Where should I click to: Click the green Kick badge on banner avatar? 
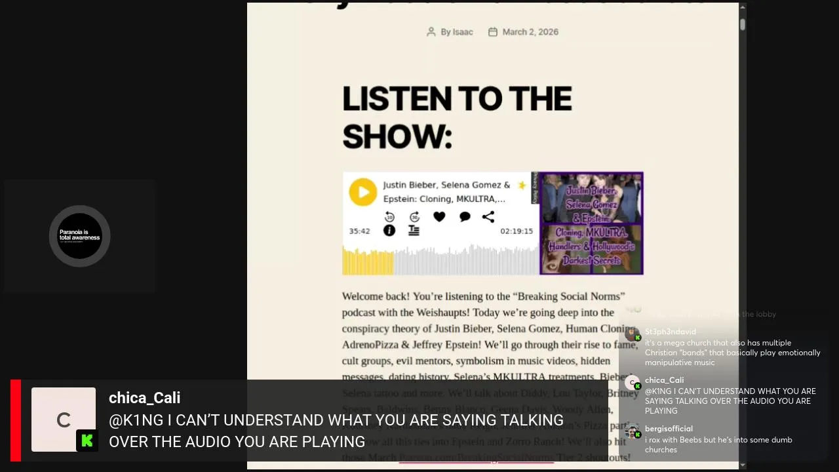pos(87,441)
